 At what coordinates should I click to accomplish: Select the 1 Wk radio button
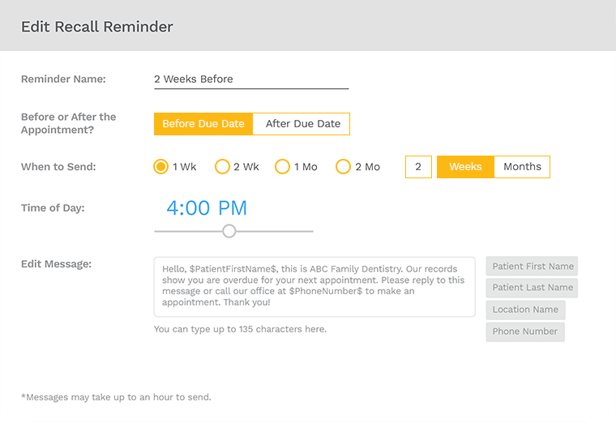click(x=160, y=167)
